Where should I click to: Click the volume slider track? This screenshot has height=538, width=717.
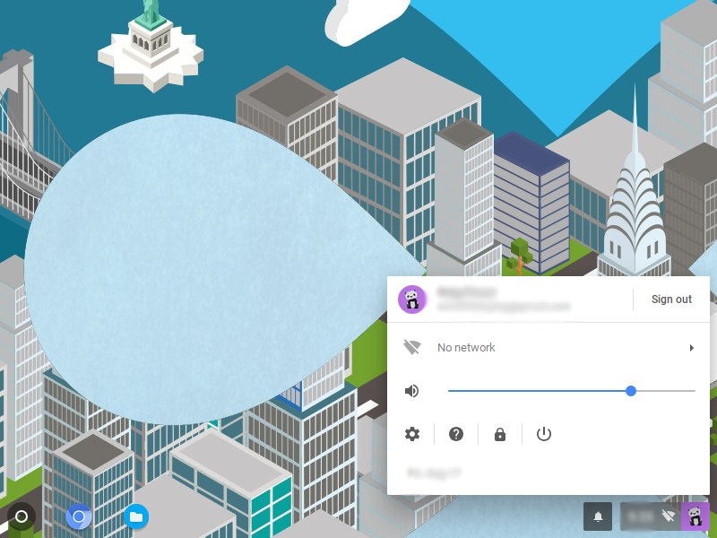point(538,391)
